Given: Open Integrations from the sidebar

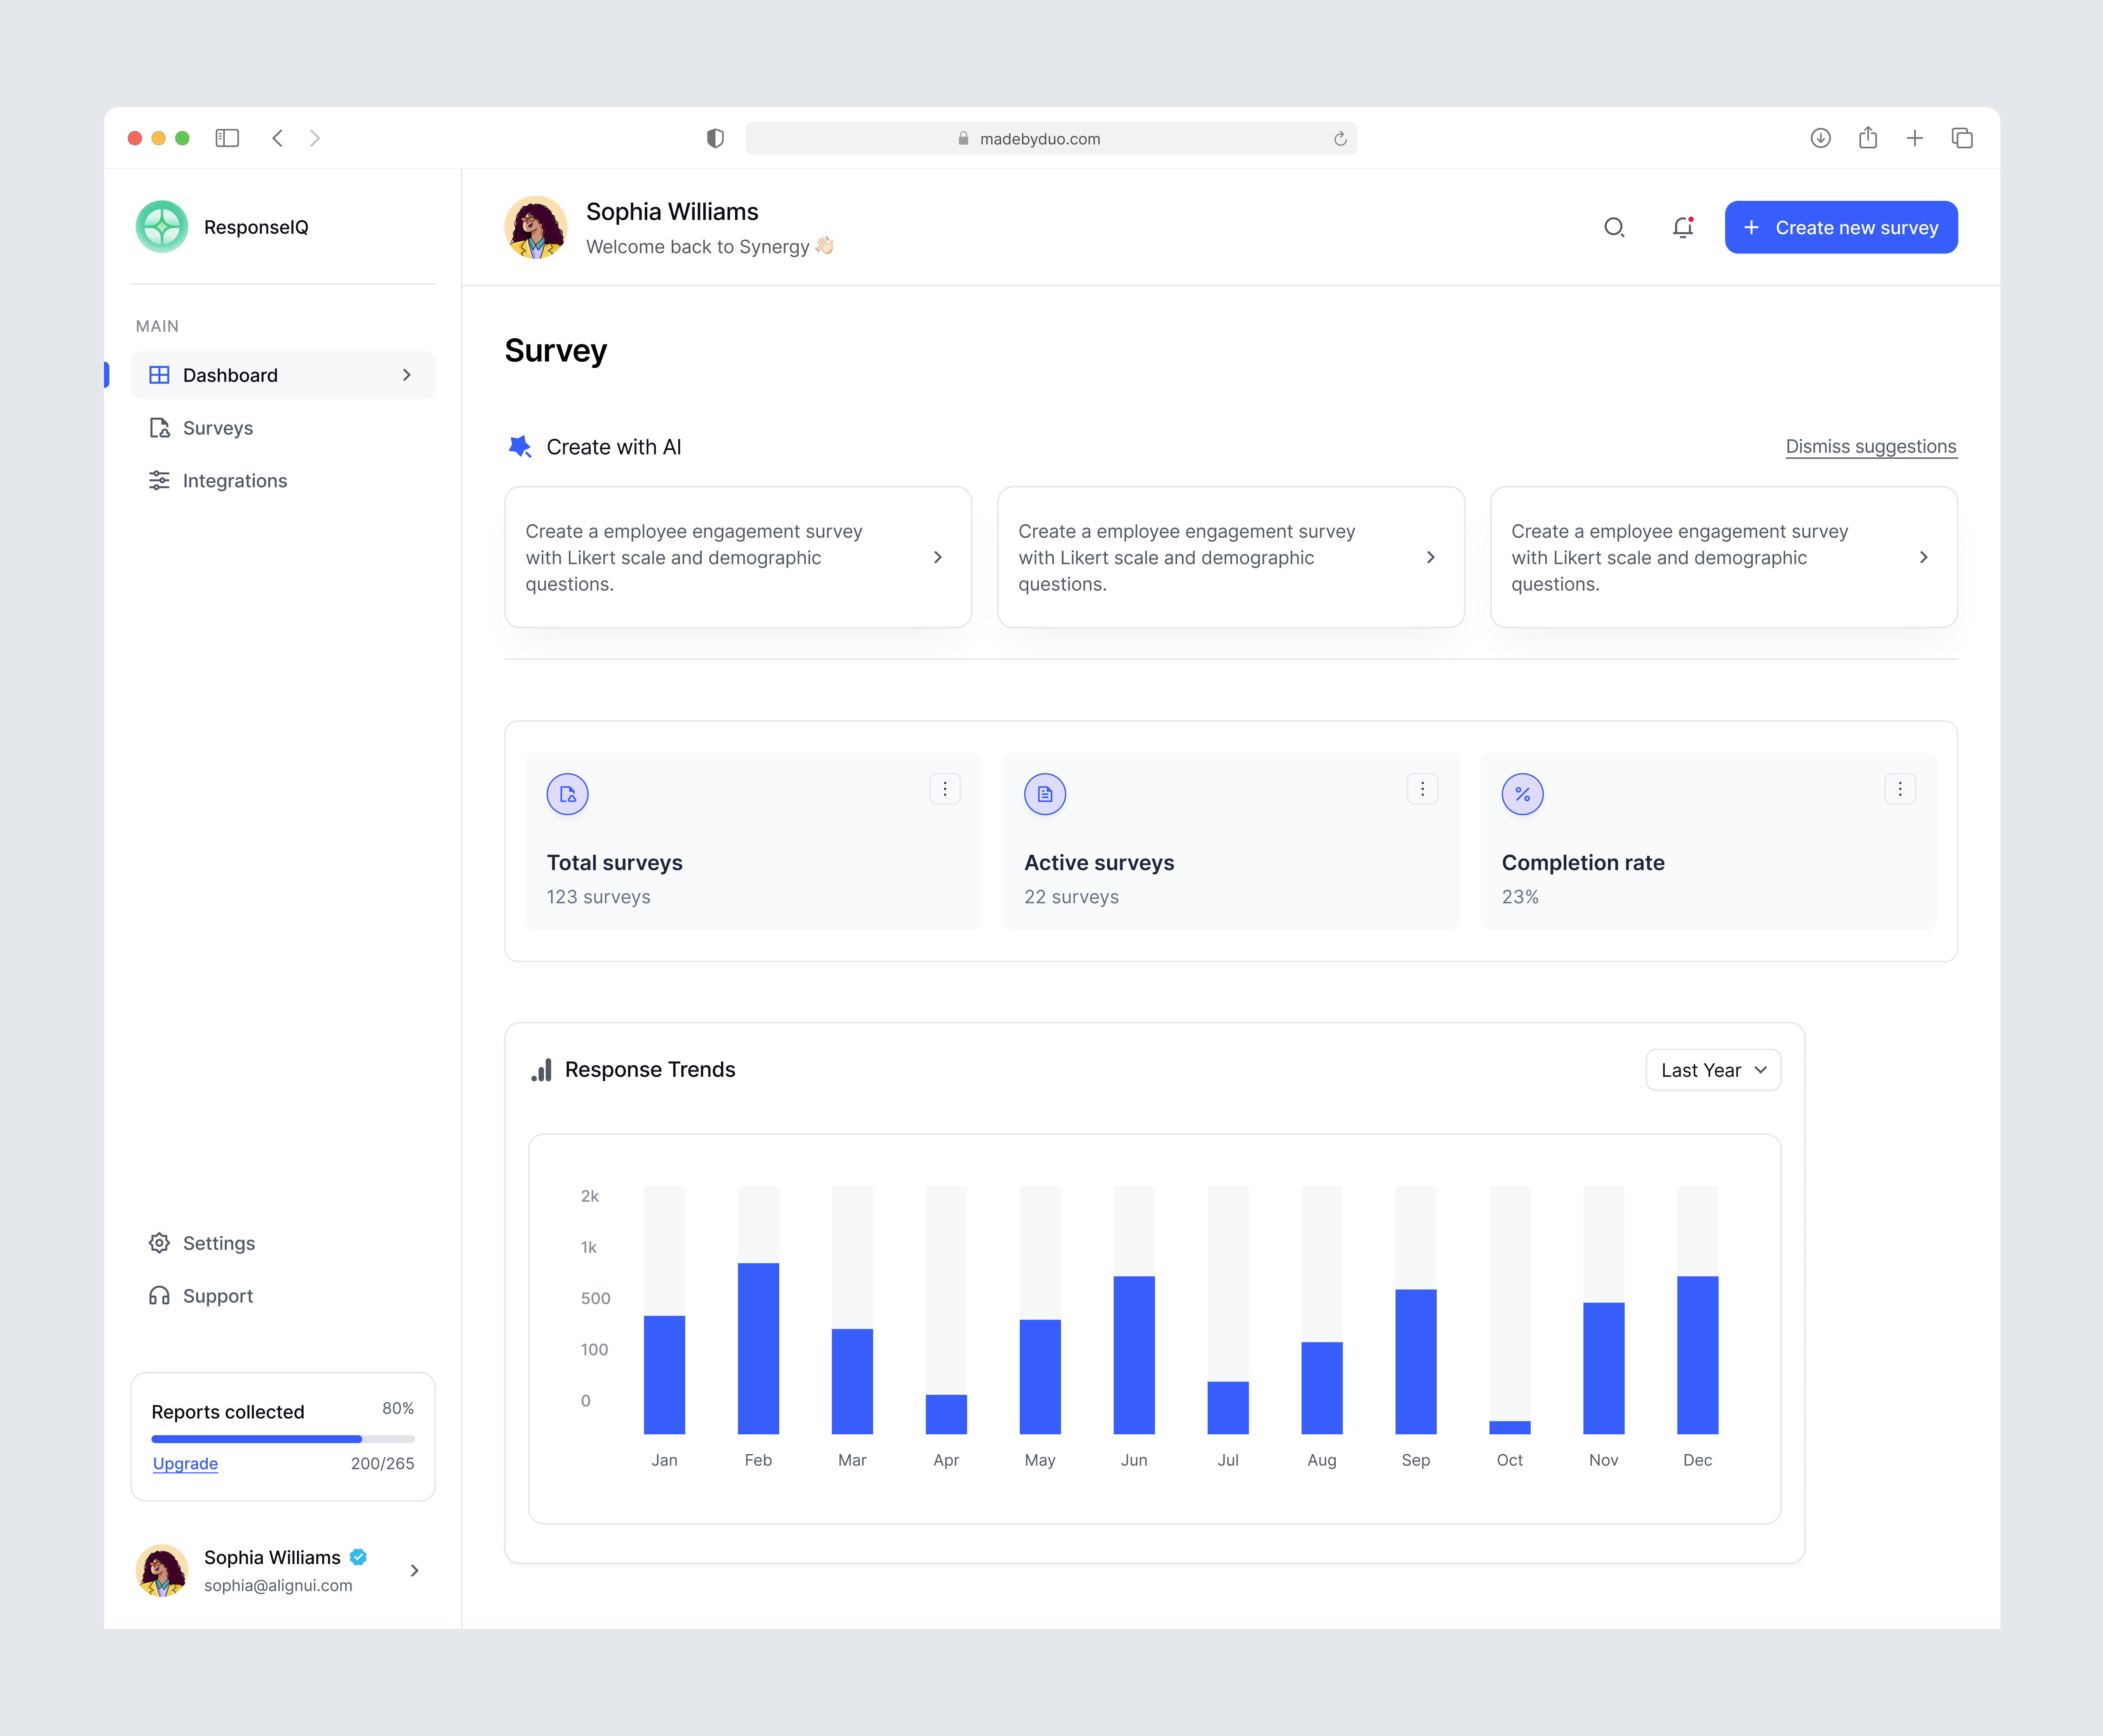Looking at the screenshot, I should 234,481.
